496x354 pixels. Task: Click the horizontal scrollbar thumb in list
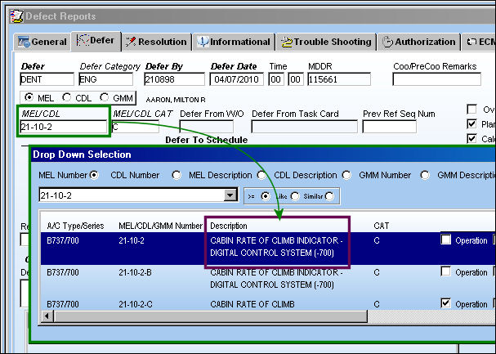point(210,316)
